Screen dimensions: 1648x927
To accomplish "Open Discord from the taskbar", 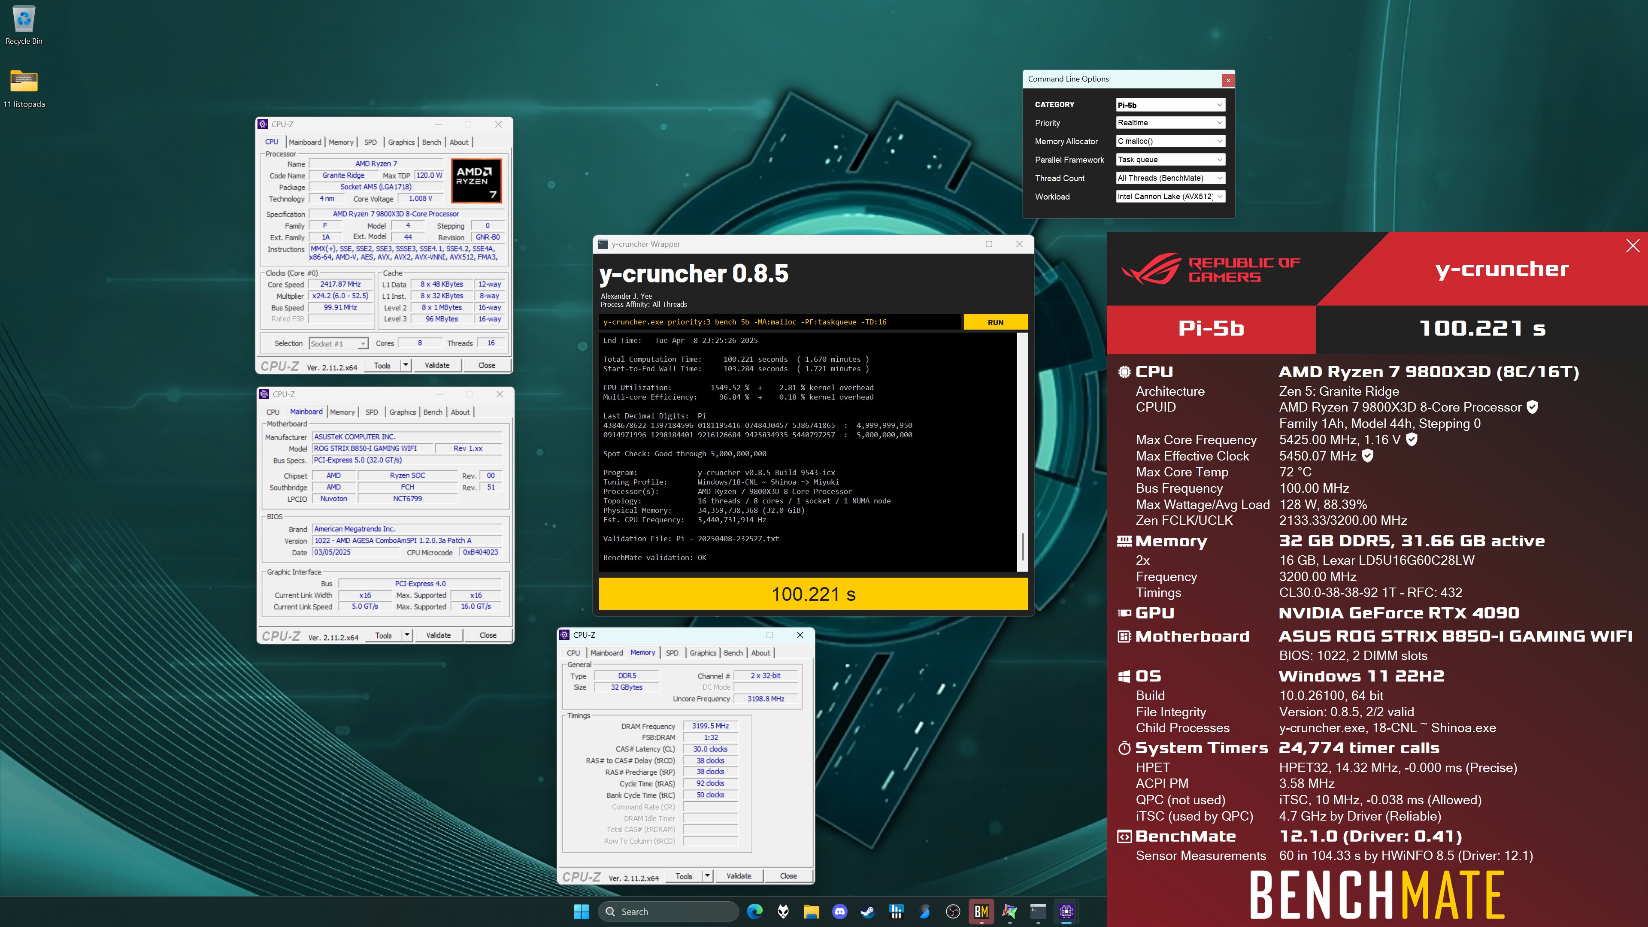I will 840,912.
